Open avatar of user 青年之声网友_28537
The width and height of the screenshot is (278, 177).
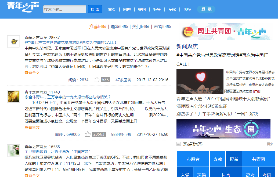14,42
